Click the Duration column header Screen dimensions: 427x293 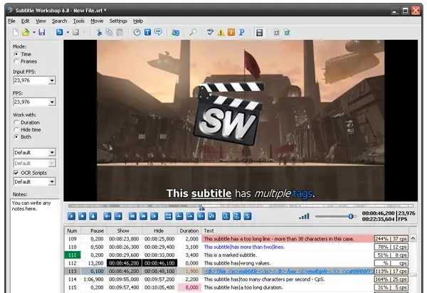point(189,230)
